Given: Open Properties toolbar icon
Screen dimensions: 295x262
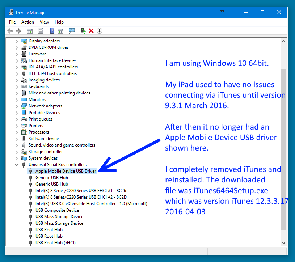Looking at the screenshot, I should [x=41, y=31].
